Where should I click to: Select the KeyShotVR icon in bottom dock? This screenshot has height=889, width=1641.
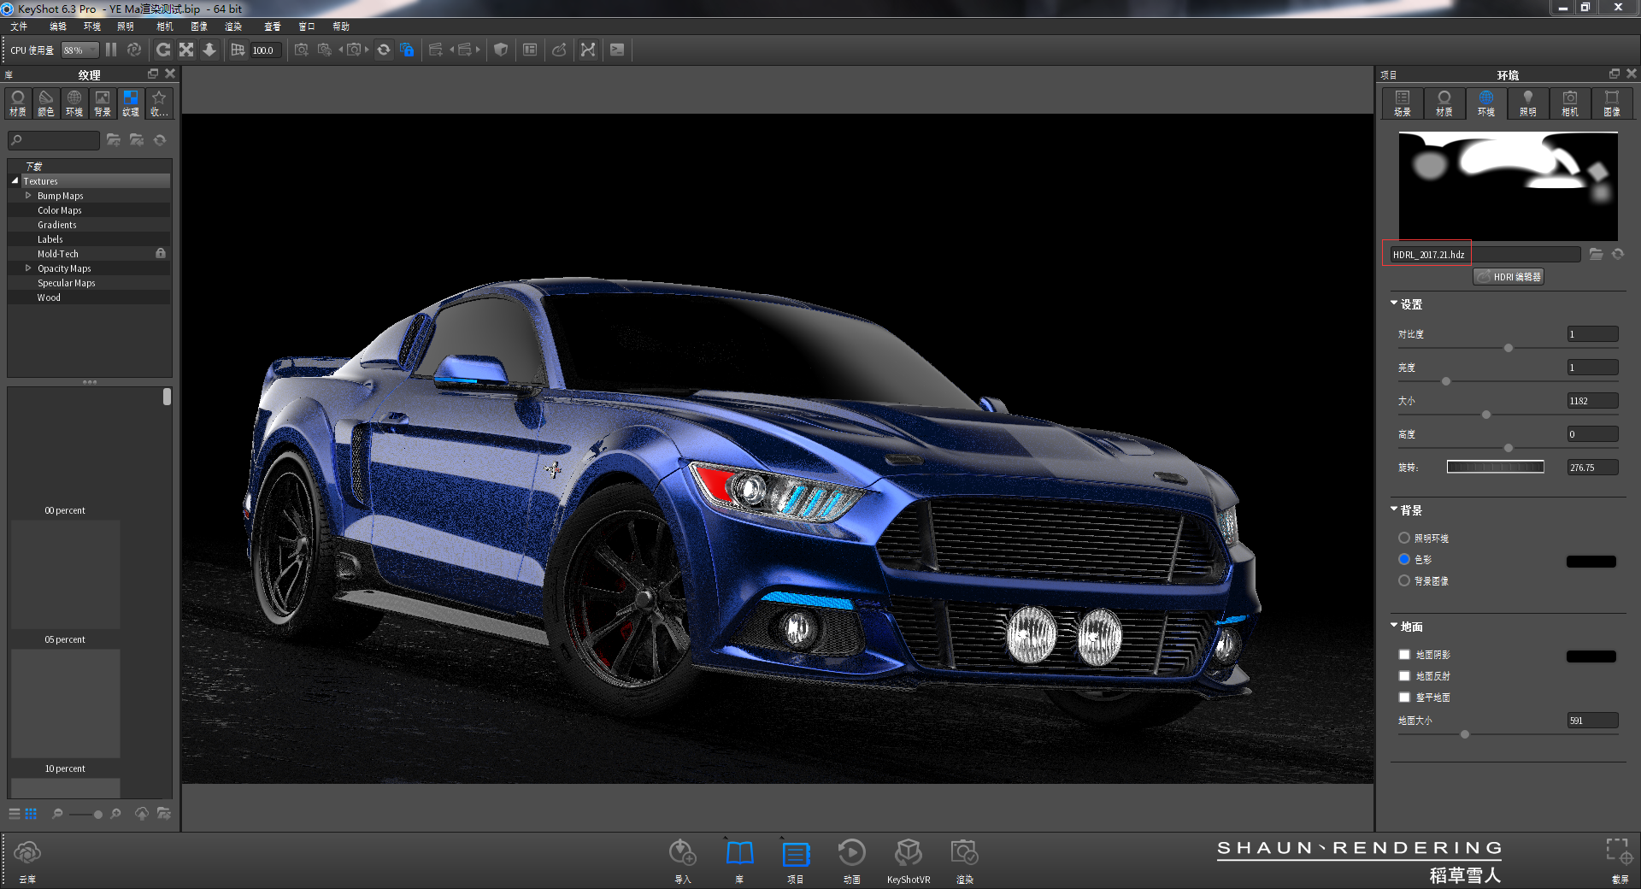[x=909, y=852]
